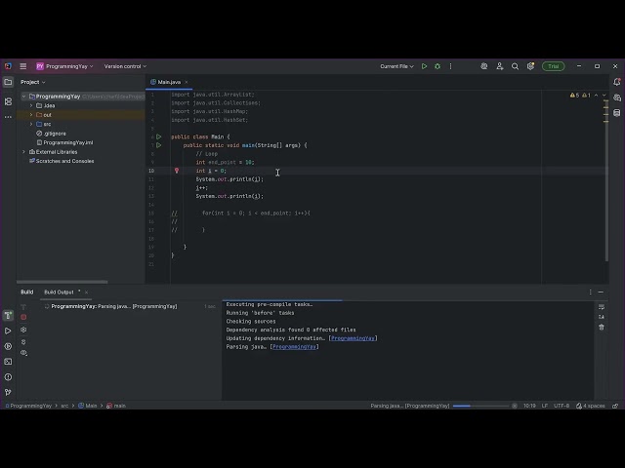This screenshot has height=468, width=625.
Task: Cancel the Parsing java background task
Action: (515, 406)
